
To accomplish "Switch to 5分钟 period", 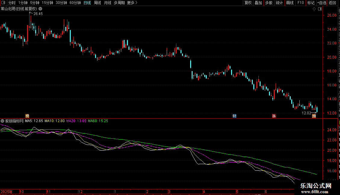I will click(x=35, y=3).
